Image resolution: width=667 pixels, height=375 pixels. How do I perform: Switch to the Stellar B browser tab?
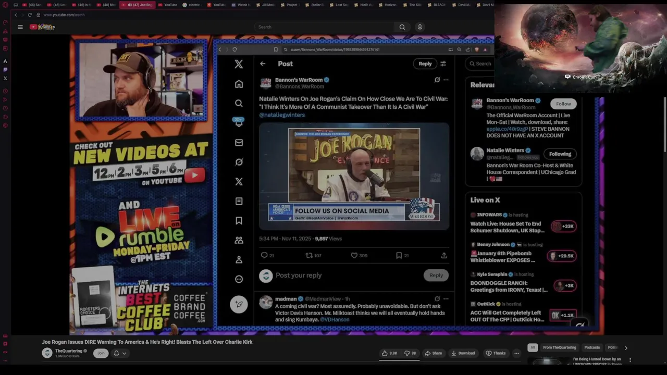314,5
